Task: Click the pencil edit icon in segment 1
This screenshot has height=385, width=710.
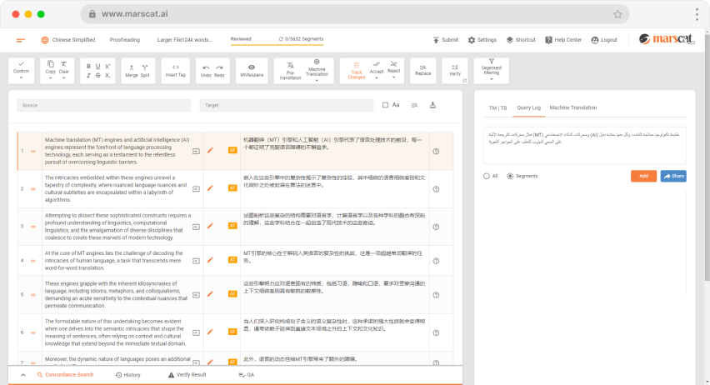Action: point(211,151)
